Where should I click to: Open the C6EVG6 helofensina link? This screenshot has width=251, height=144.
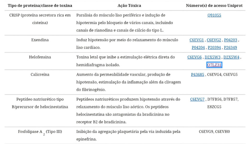[x=195, y=57]
